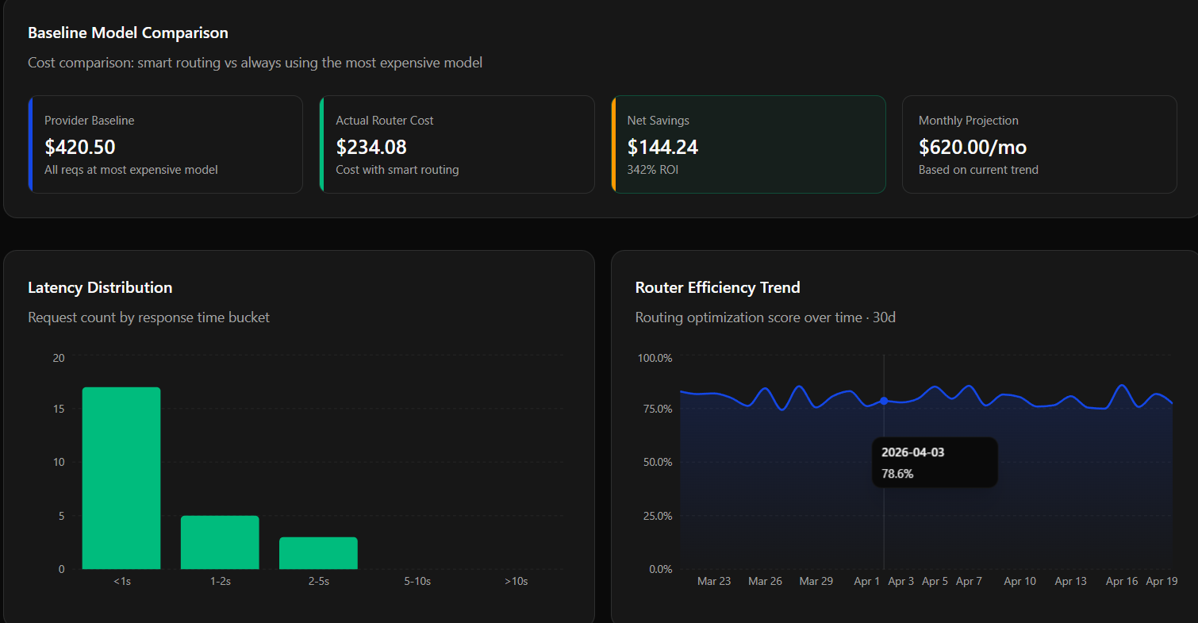Click the Baseline Model Comparison heading
1198x623 pixels.
[x=128, y=33]
